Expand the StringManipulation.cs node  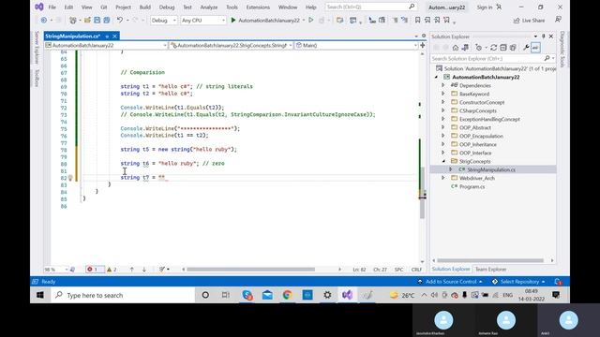[450, 169]
